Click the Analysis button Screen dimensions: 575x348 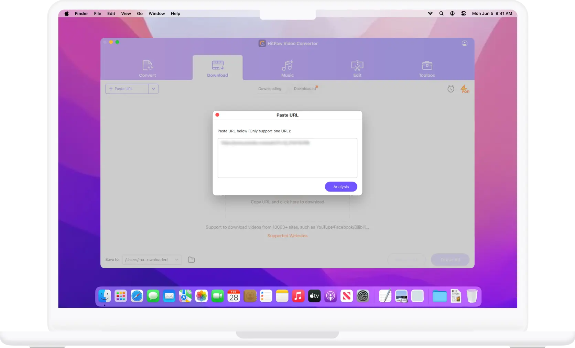coord(341,187)
